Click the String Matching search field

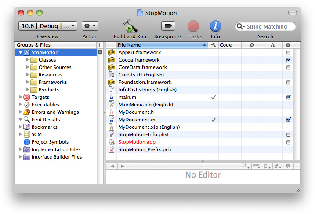pos(265,26)
